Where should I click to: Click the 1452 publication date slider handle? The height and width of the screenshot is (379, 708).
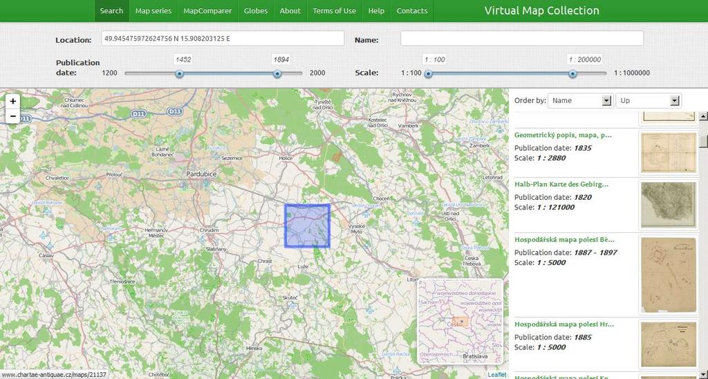coord(179,73)
